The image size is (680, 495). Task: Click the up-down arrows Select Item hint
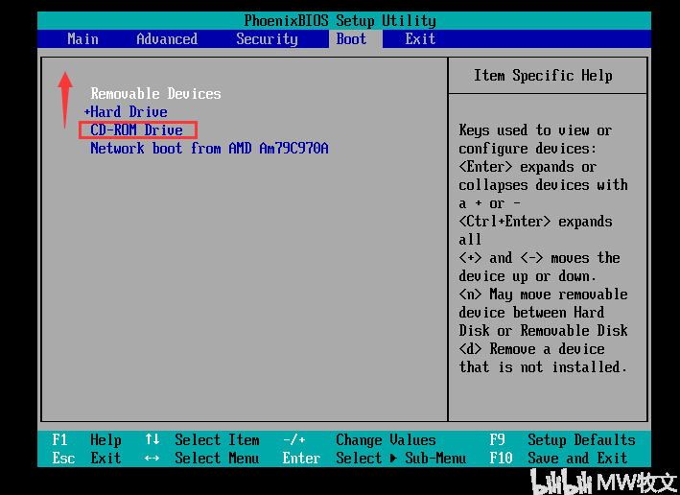click(x=202, y=440)
